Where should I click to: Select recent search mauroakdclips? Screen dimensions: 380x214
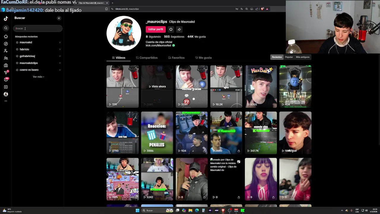(28, 63)
